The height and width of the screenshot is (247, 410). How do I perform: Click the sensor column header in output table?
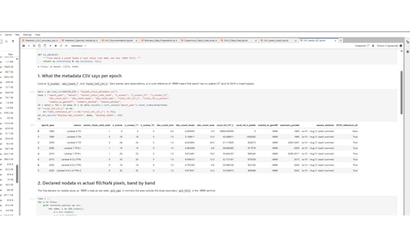[x=77, y=125]
